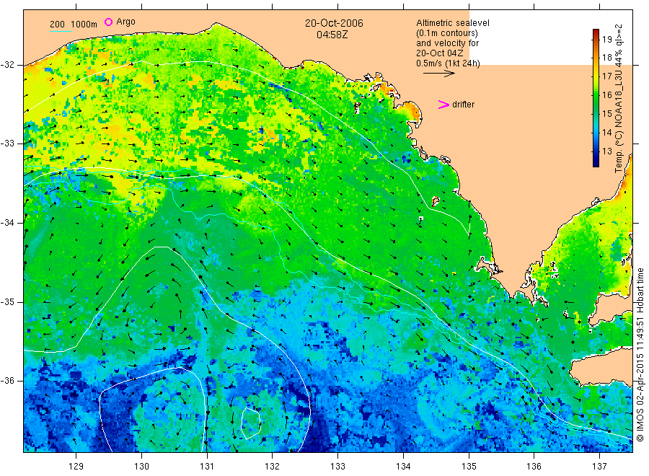Viewport: 649px width, 476px height.
Task: Click the 'drifter' legend label
Action: (x=463, y=105)
